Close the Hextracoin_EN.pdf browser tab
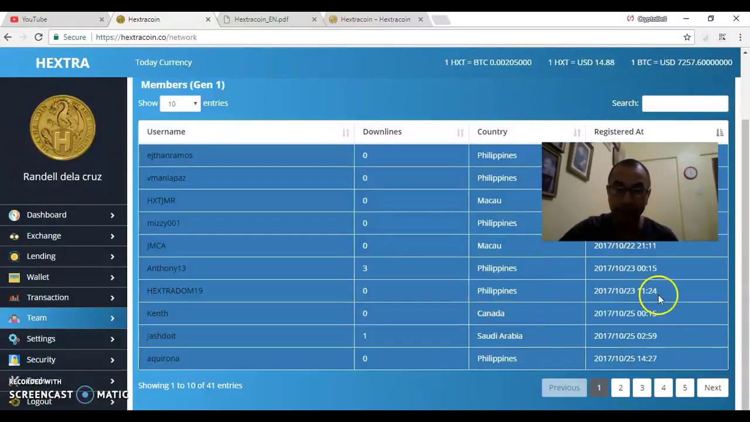 coord(314,19)
